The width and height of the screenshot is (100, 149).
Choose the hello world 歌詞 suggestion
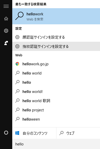[56, 101]
